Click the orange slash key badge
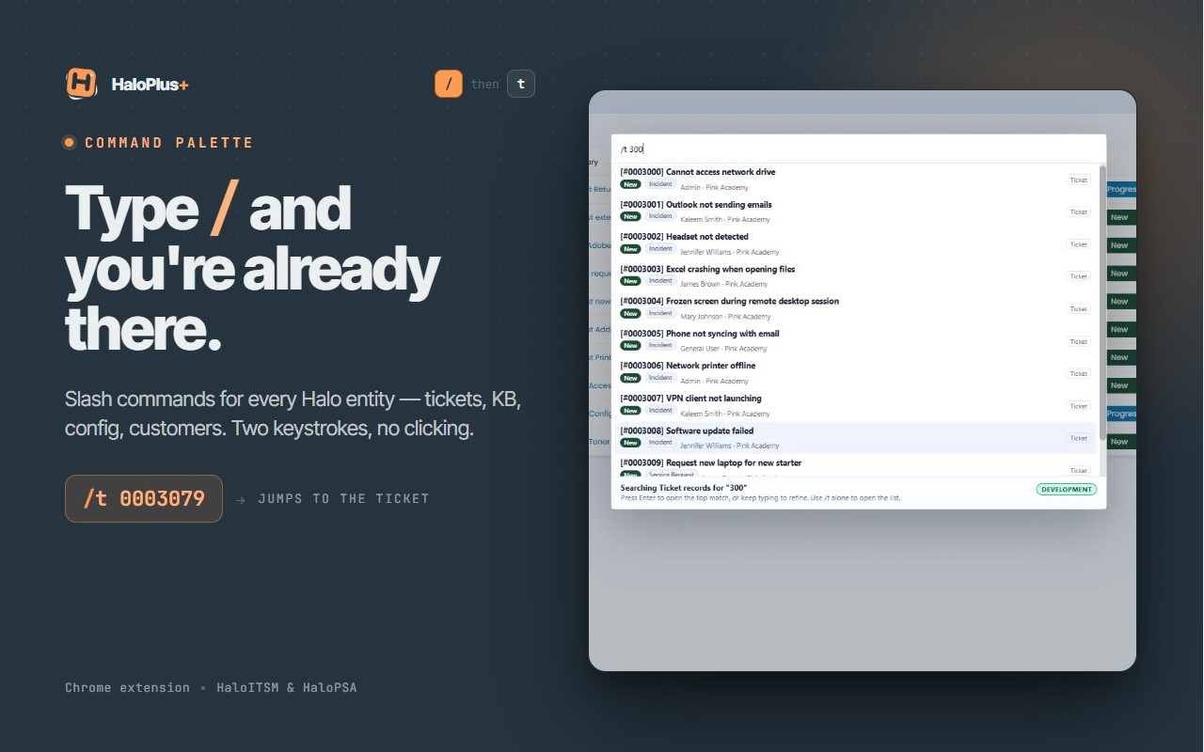Image resolution: width=1204 pixels, height=752 pixels. 449,84
